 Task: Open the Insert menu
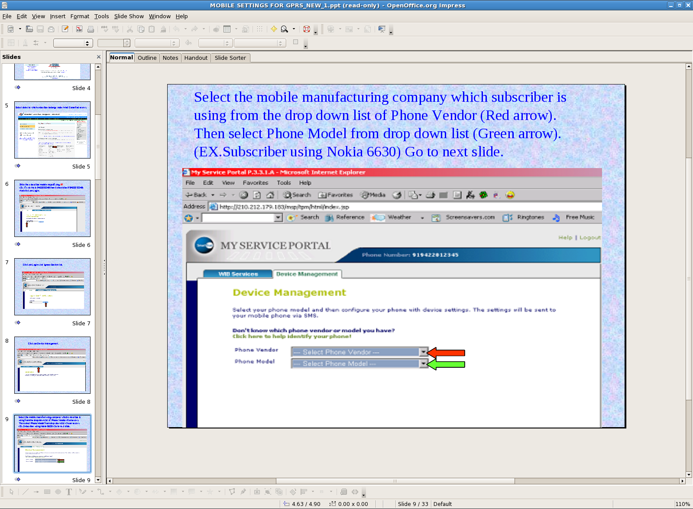(58, 16)
